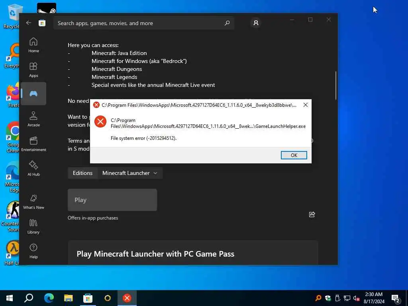The width and height of the screenshot is (408, 306).
Task: Open File Explorer from the taskbar
Action: pyautogui.click(x=69, y=298)
